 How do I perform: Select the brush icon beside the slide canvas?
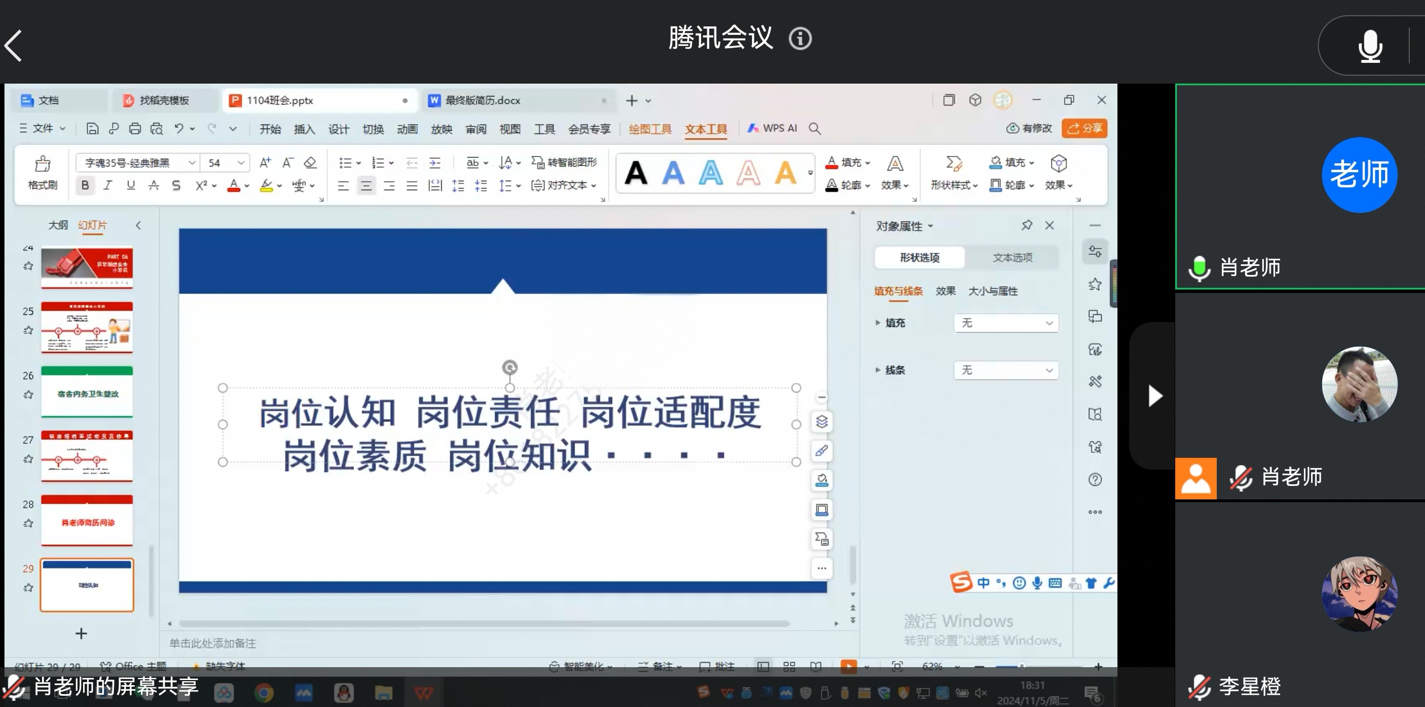pos(821,451)
